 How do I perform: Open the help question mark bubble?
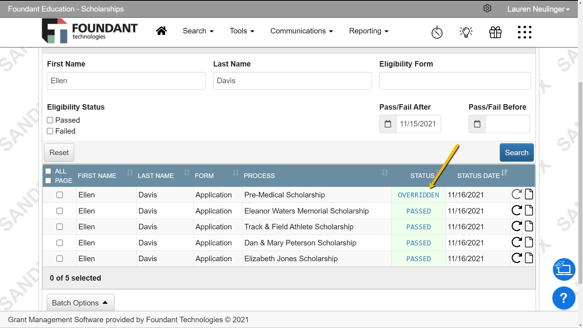click(564, 298)
